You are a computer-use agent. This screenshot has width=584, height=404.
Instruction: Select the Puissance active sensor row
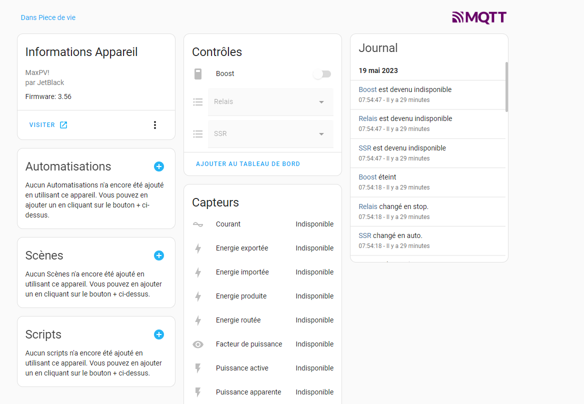[x=262, y=368]
